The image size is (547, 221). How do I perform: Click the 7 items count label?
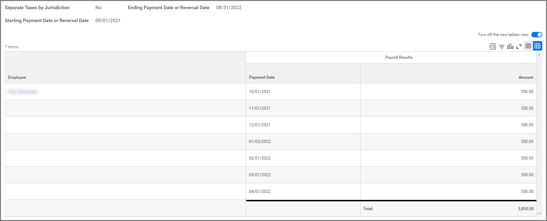click(12, 47)
